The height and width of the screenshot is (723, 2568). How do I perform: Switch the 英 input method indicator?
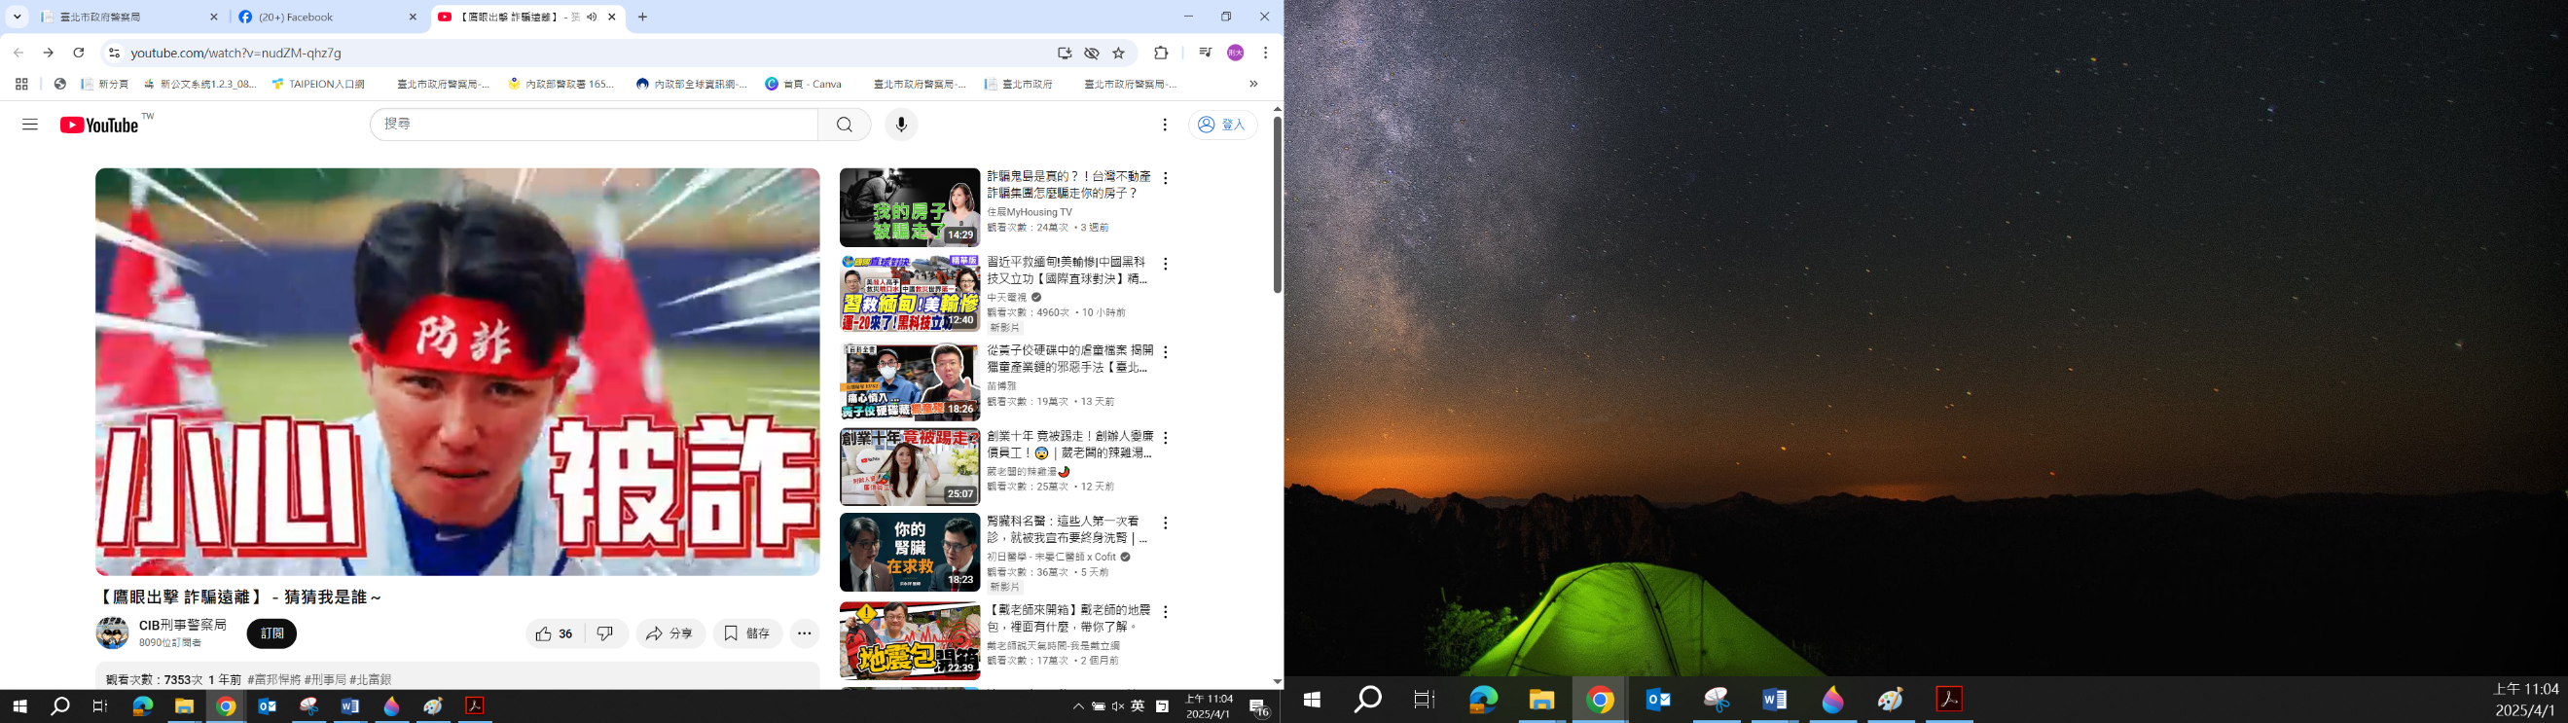tap(1138, 706)
